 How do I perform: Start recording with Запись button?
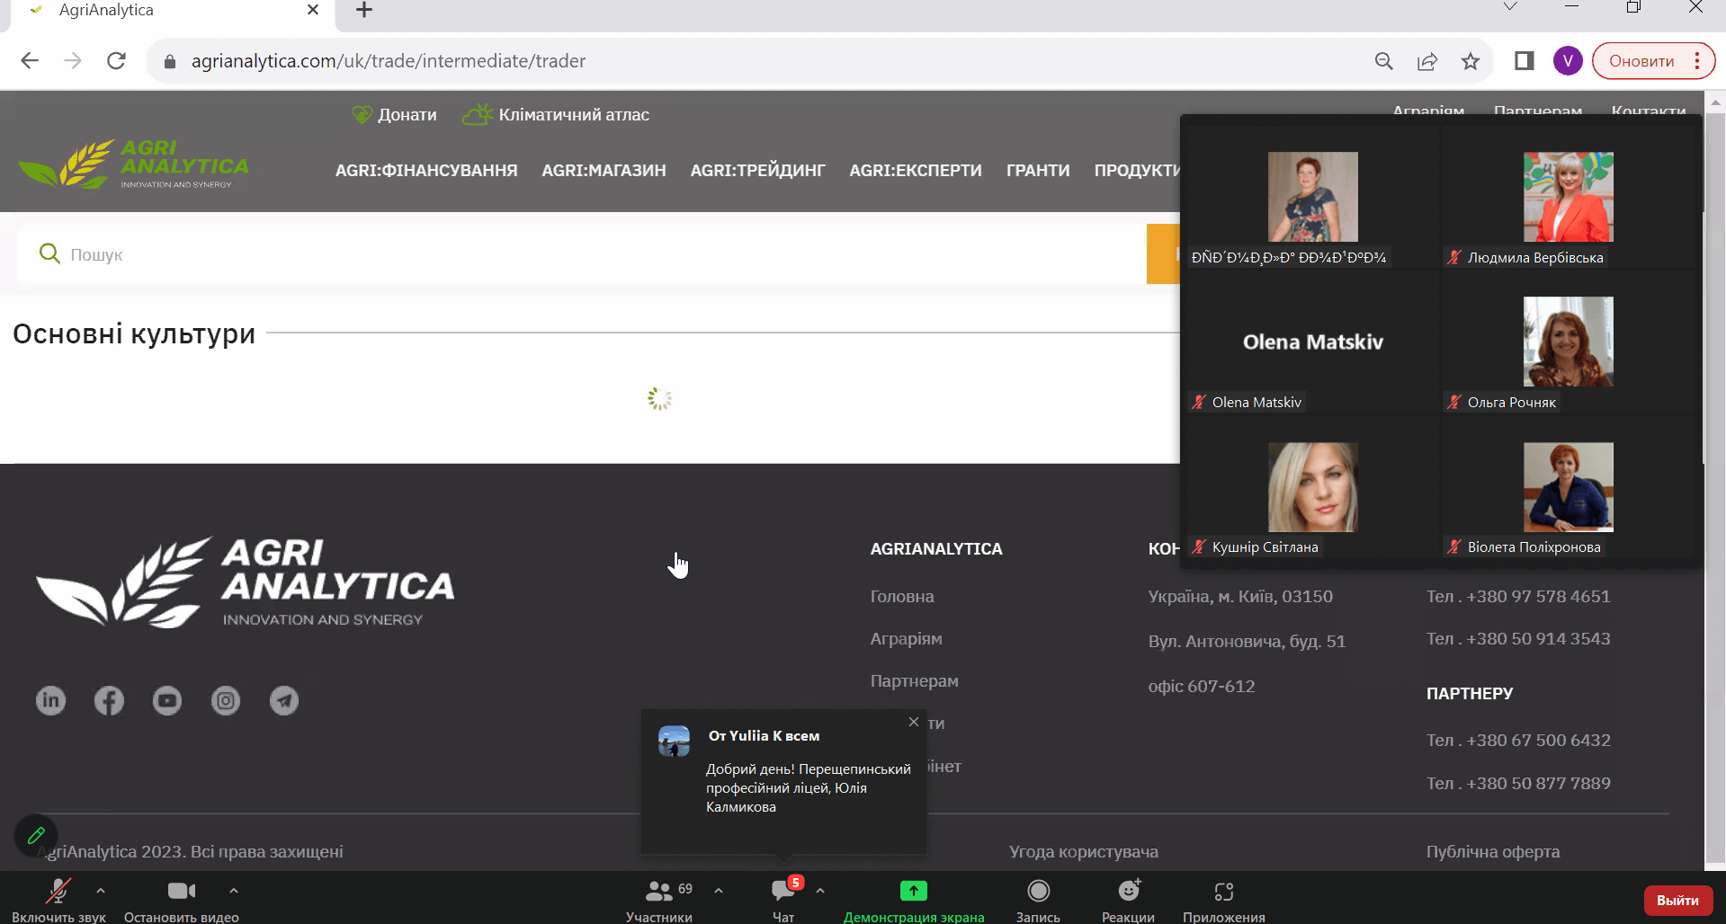1038,900
